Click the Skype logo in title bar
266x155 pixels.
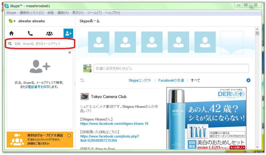pos(7,6)
